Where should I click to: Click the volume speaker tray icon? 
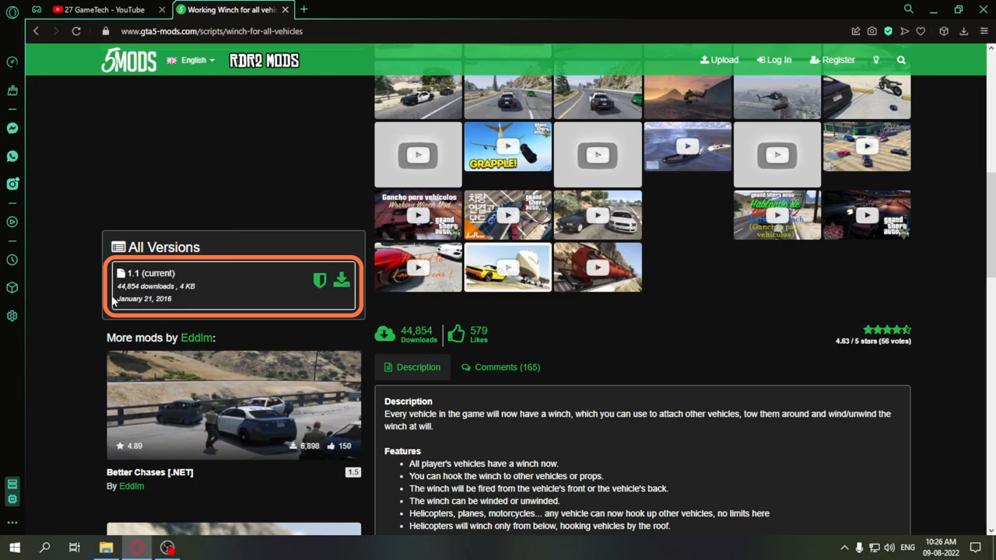pyautogui.click(x=890, y=548)
